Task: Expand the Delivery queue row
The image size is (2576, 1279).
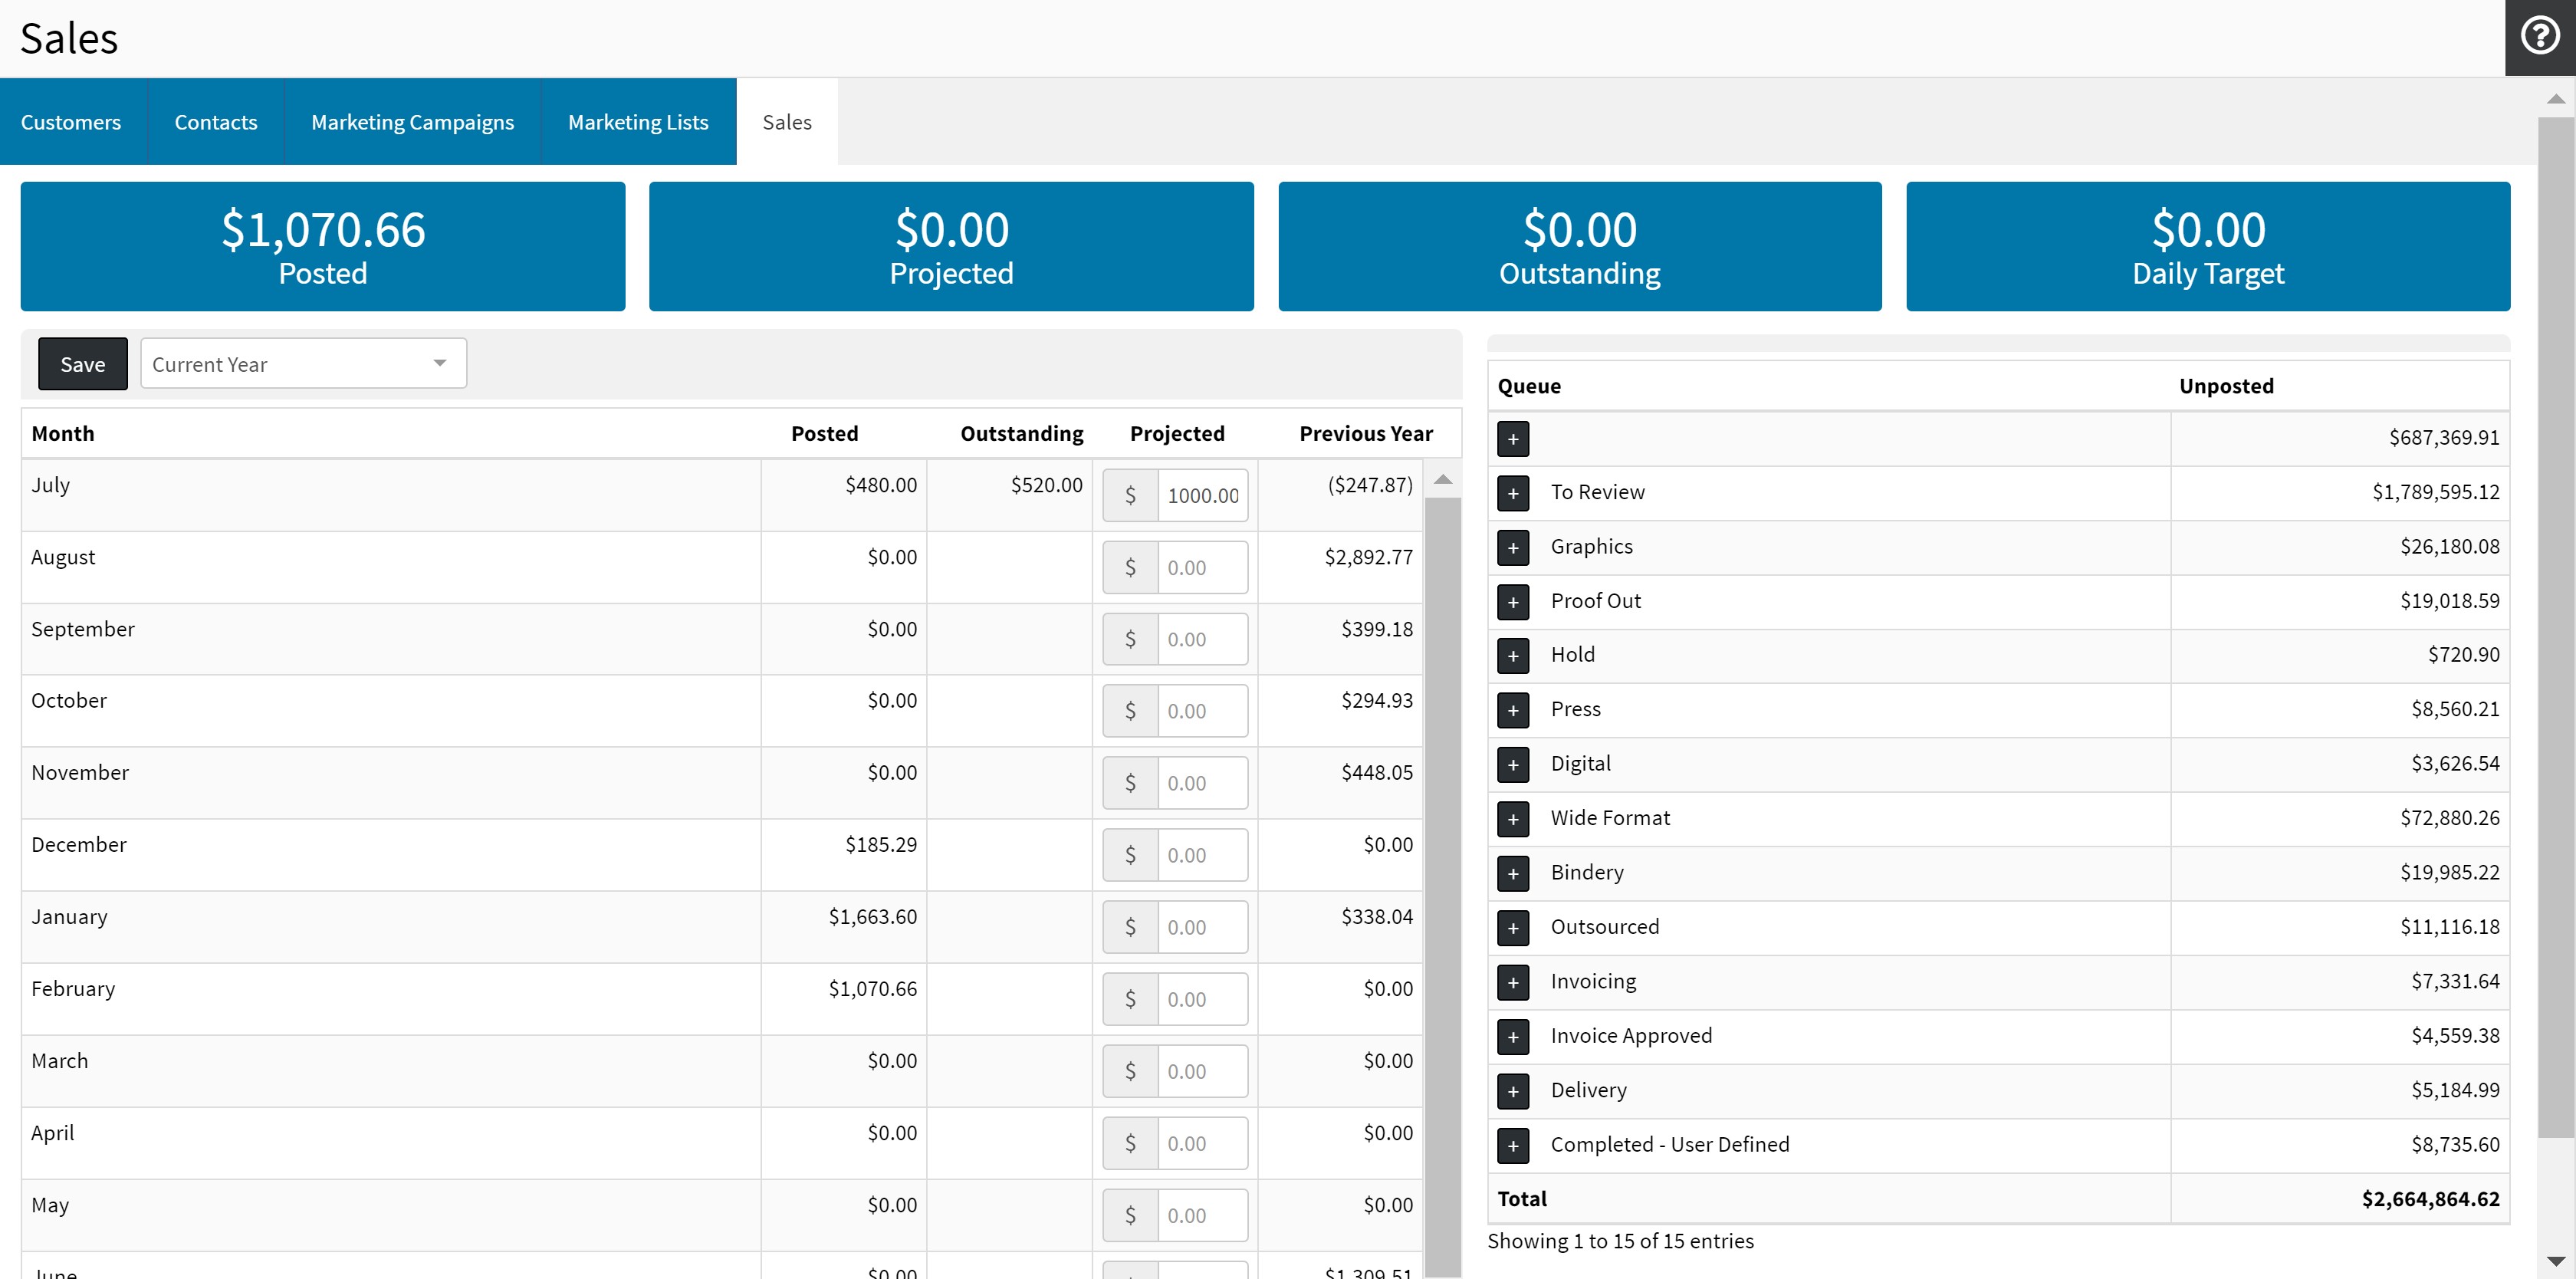Action: pyautogui.click(x=1513, y=1091)
